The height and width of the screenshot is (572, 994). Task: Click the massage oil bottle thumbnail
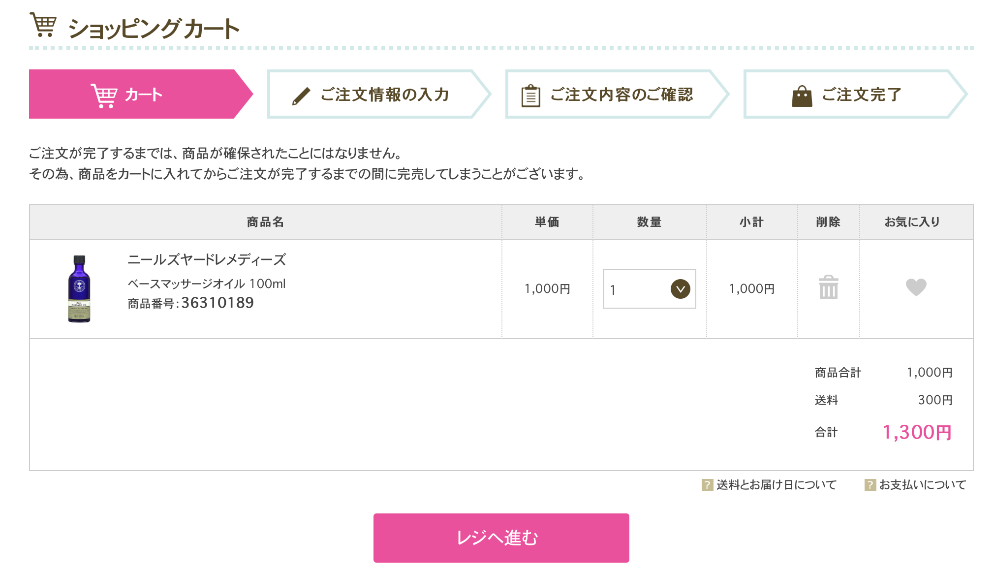pos(79,288)
